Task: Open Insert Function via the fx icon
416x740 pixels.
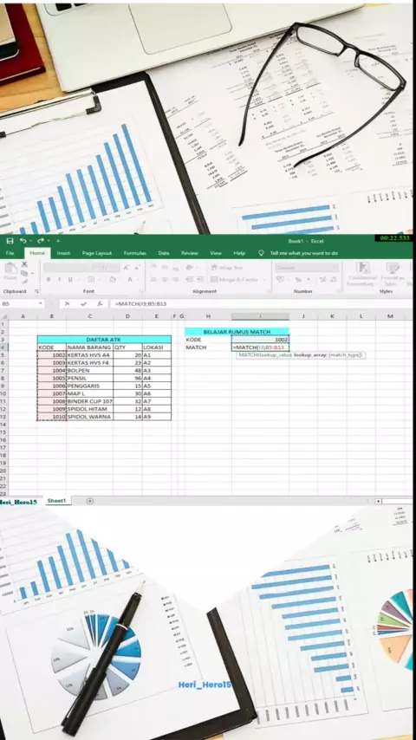Action: (x=100, y=304)
